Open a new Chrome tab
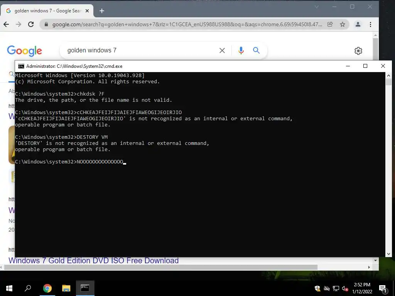 tap(102, 11)
